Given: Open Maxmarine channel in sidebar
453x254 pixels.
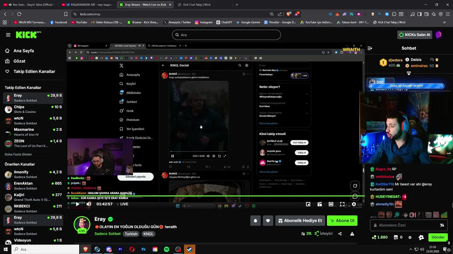Looking at the screenshot, I should tap(33, 132).
